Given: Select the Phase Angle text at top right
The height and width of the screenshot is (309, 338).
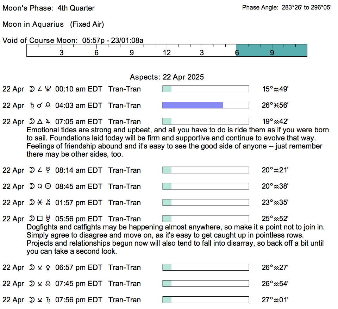Looking at the screenshot, I should pyautogui.click(x=286, y=7).
